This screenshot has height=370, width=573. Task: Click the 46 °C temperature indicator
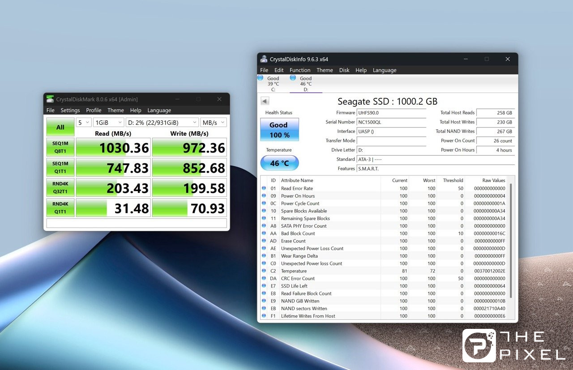[279, 163]
